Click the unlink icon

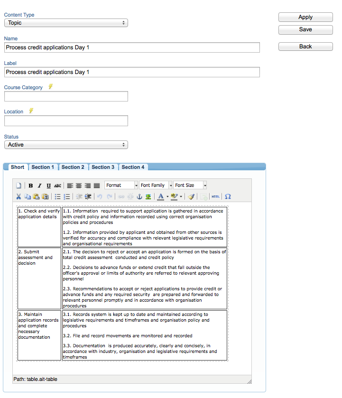coord(130,196)
